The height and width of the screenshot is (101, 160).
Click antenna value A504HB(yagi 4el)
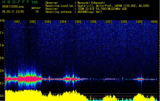tap(90, 12)
